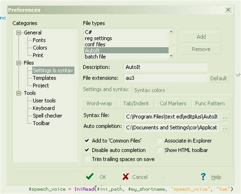Click the Help button label
Screen dimensions: 241x194
point(216,177)
